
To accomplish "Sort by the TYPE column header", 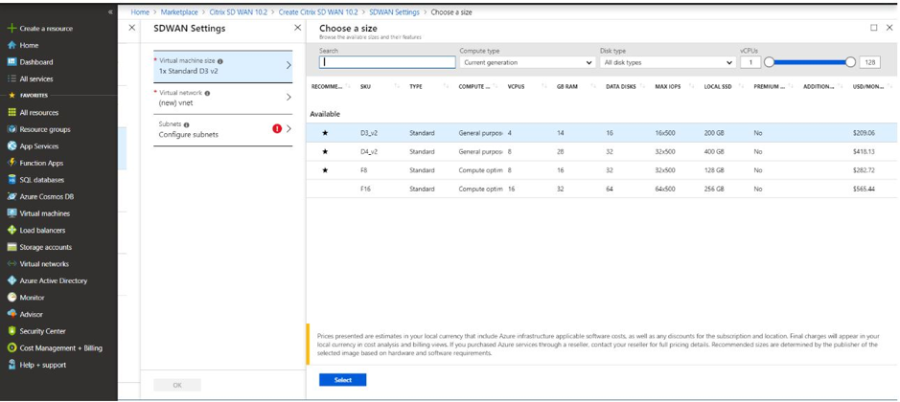I will (416, 86).
